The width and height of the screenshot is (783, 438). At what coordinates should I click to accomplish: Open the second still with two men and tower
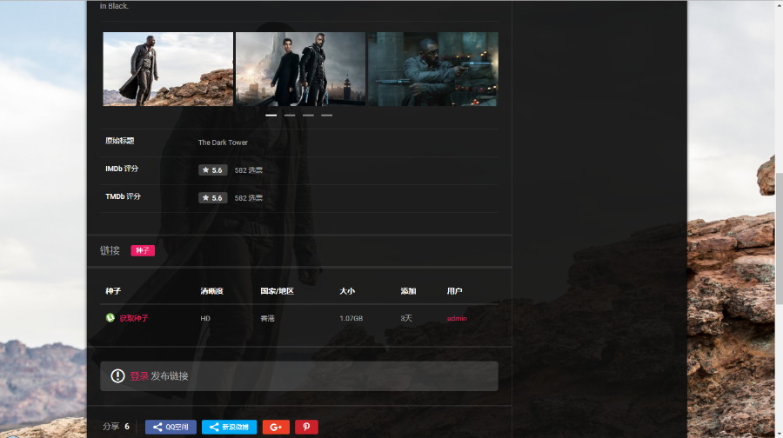pos(300,69)
